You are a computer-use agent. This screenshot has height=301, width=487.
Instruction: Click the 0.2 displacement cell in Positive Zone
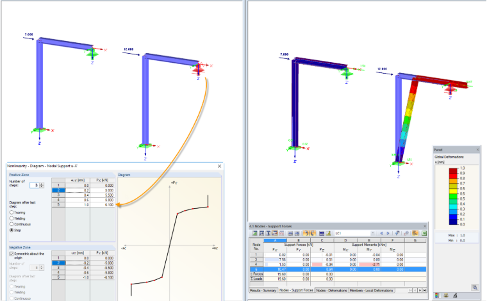tap(78, 190)
